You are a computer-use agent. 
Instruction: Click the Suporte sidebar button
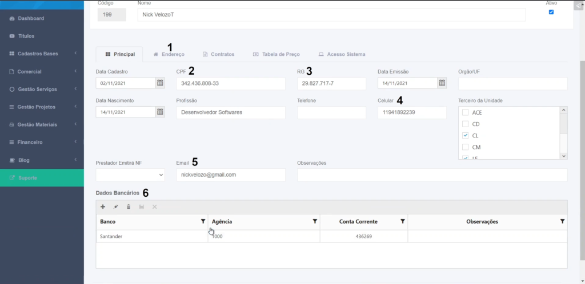42,178
